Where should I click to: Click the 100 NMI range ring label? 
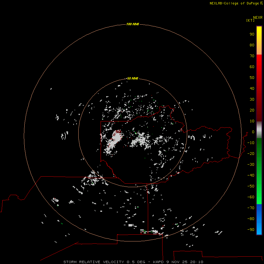tap(133, 24)
